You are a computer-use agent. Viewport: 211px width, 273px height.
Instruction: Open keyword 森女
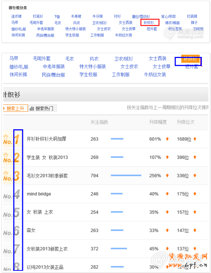point(31,231)
